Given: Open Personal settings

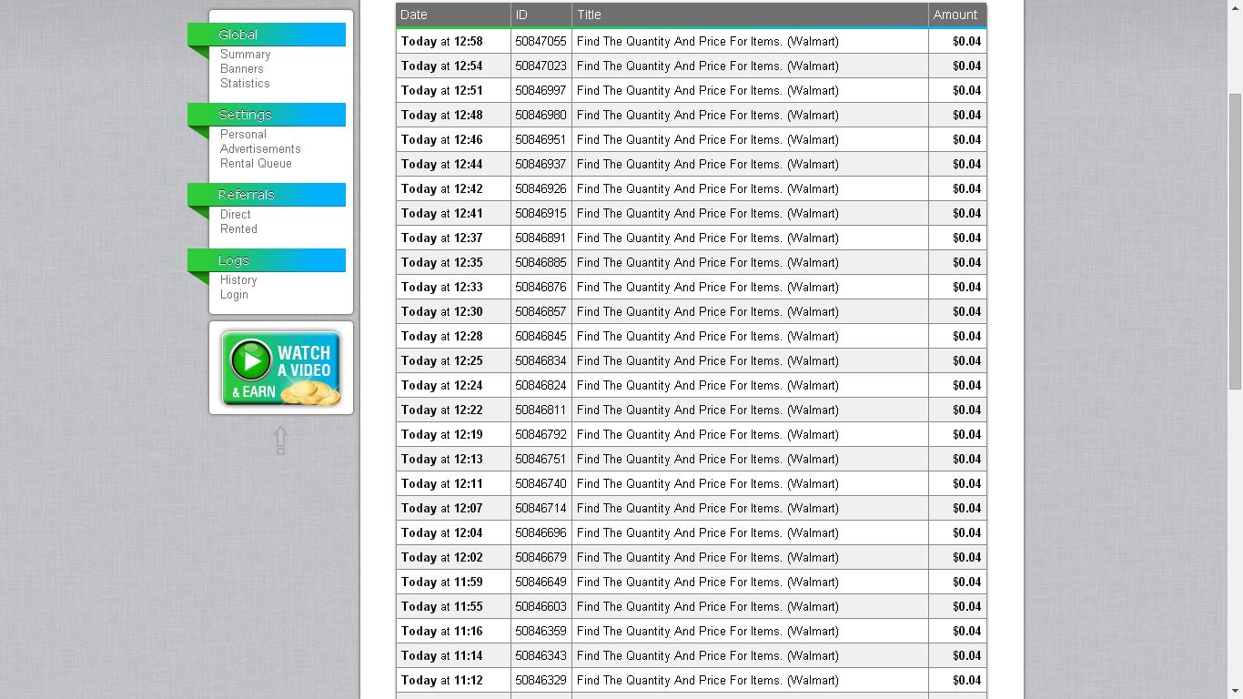Looking at the screenshot, I should (x=243, y=135).
